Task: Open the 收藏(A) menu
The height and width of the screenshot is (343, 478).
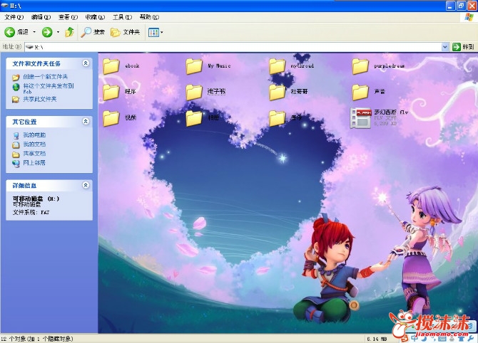Action: click(x=95, y=17)
